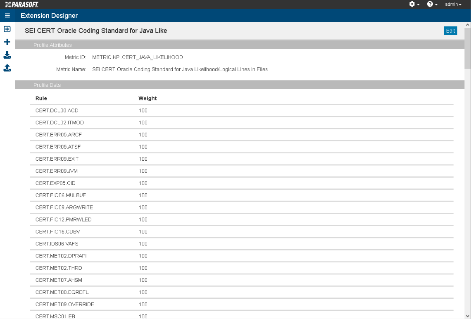Select rule CERT.FIO06.MULBUF
This screenshot has height=319, width=471.
(x=61, y=195)
